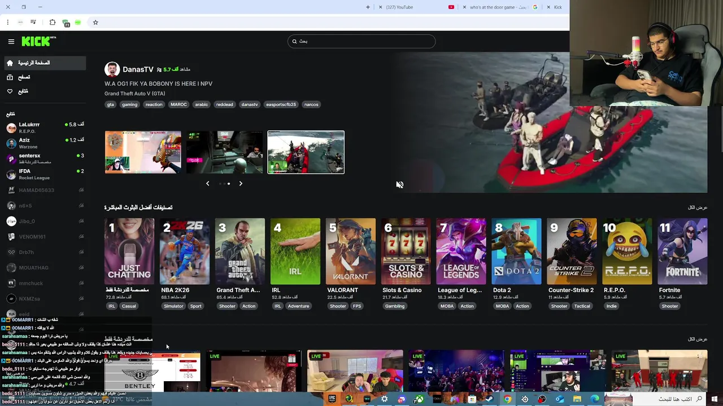Select the arabic tag
The width and height of the screenshot is (723, 406).
point(202,104)
